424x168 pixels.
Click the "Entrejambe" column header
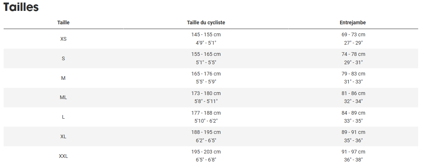click(352, 22)
